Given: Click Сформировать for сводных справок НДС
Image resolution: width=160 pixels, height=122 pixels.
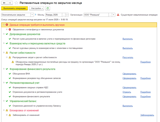Looking at the screenshot, I should tap(129, 88).
